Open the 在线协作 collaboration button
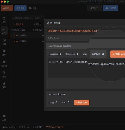Viewport: 125px width, 130px height. click(111, 8)
